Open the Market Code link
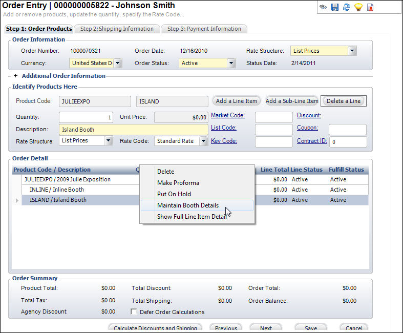Image resolution: width=403 pixels, height=333 pixels. pos(228,115)
